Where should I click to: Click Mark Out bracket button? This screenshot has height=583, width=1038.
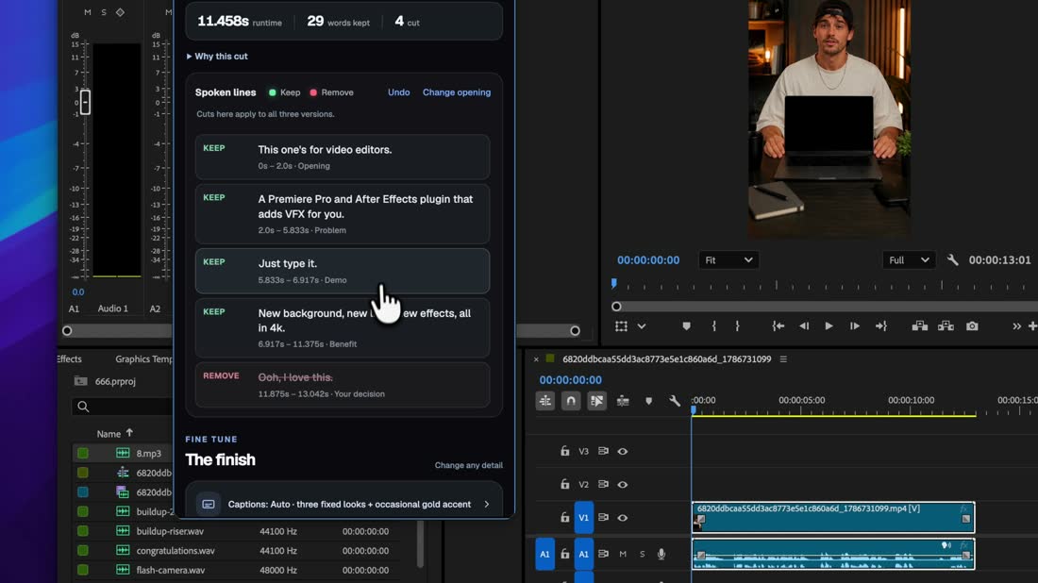click(x=737, y=326)
